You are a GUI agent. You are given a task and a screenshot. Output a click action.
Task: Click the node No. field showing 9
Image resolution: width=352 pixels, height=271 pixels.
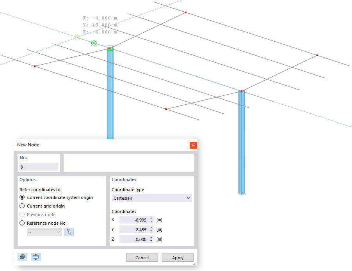tap(39, 167)
